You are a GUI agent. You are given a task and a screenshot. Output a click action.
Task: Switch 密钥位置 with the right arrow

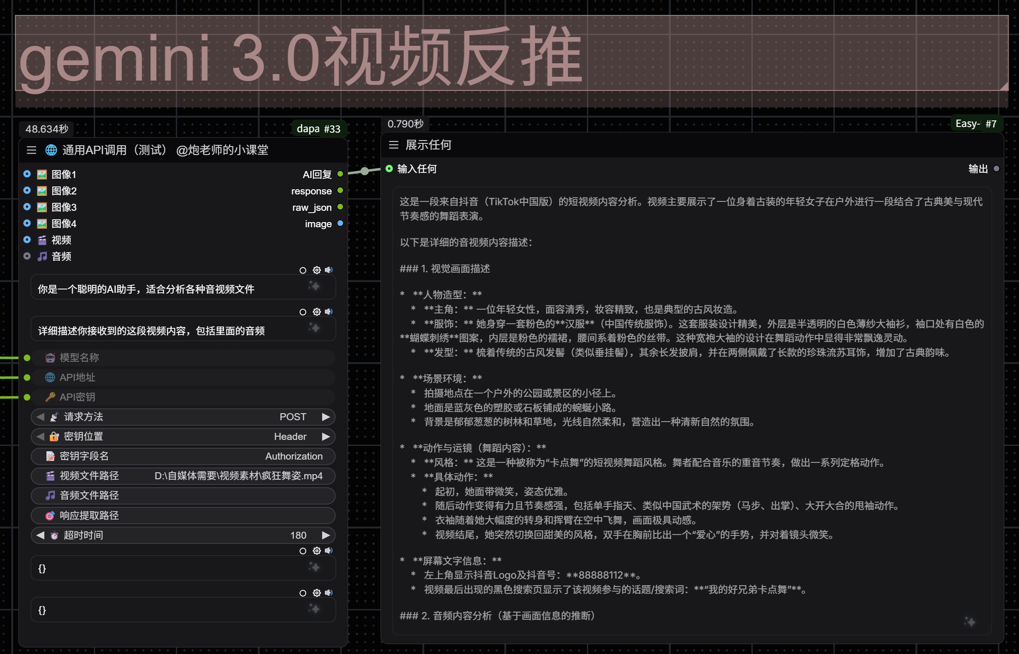326,436
